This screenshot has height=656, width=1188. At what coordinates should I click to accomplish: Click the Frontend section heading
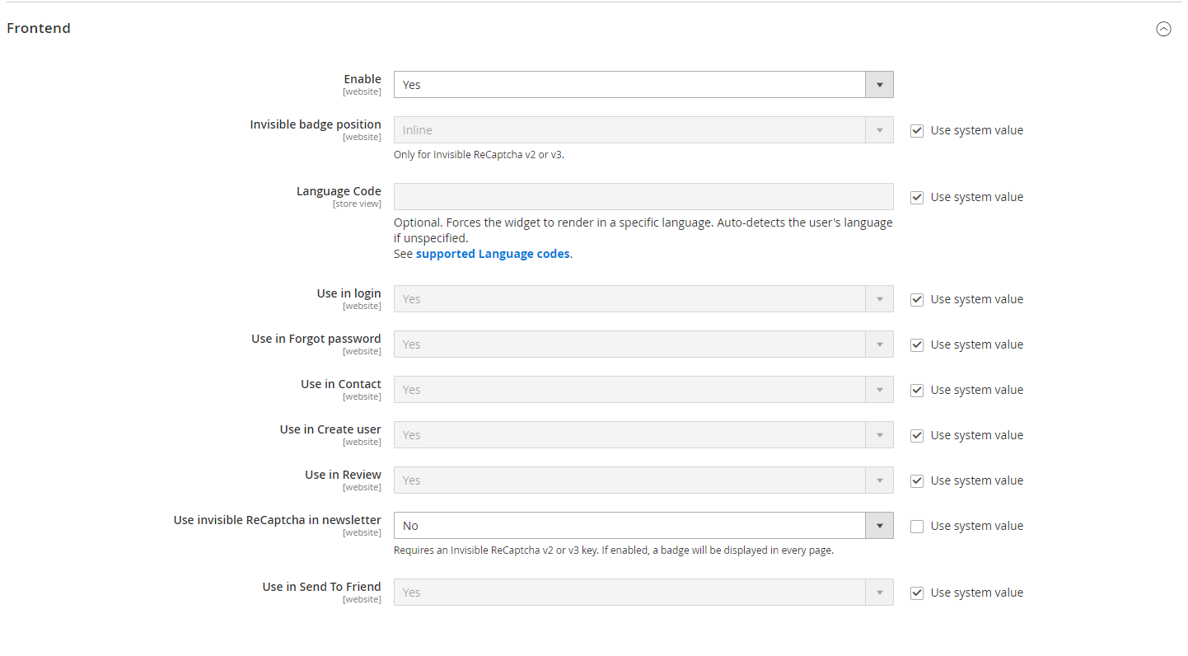(x=39, y=28)
